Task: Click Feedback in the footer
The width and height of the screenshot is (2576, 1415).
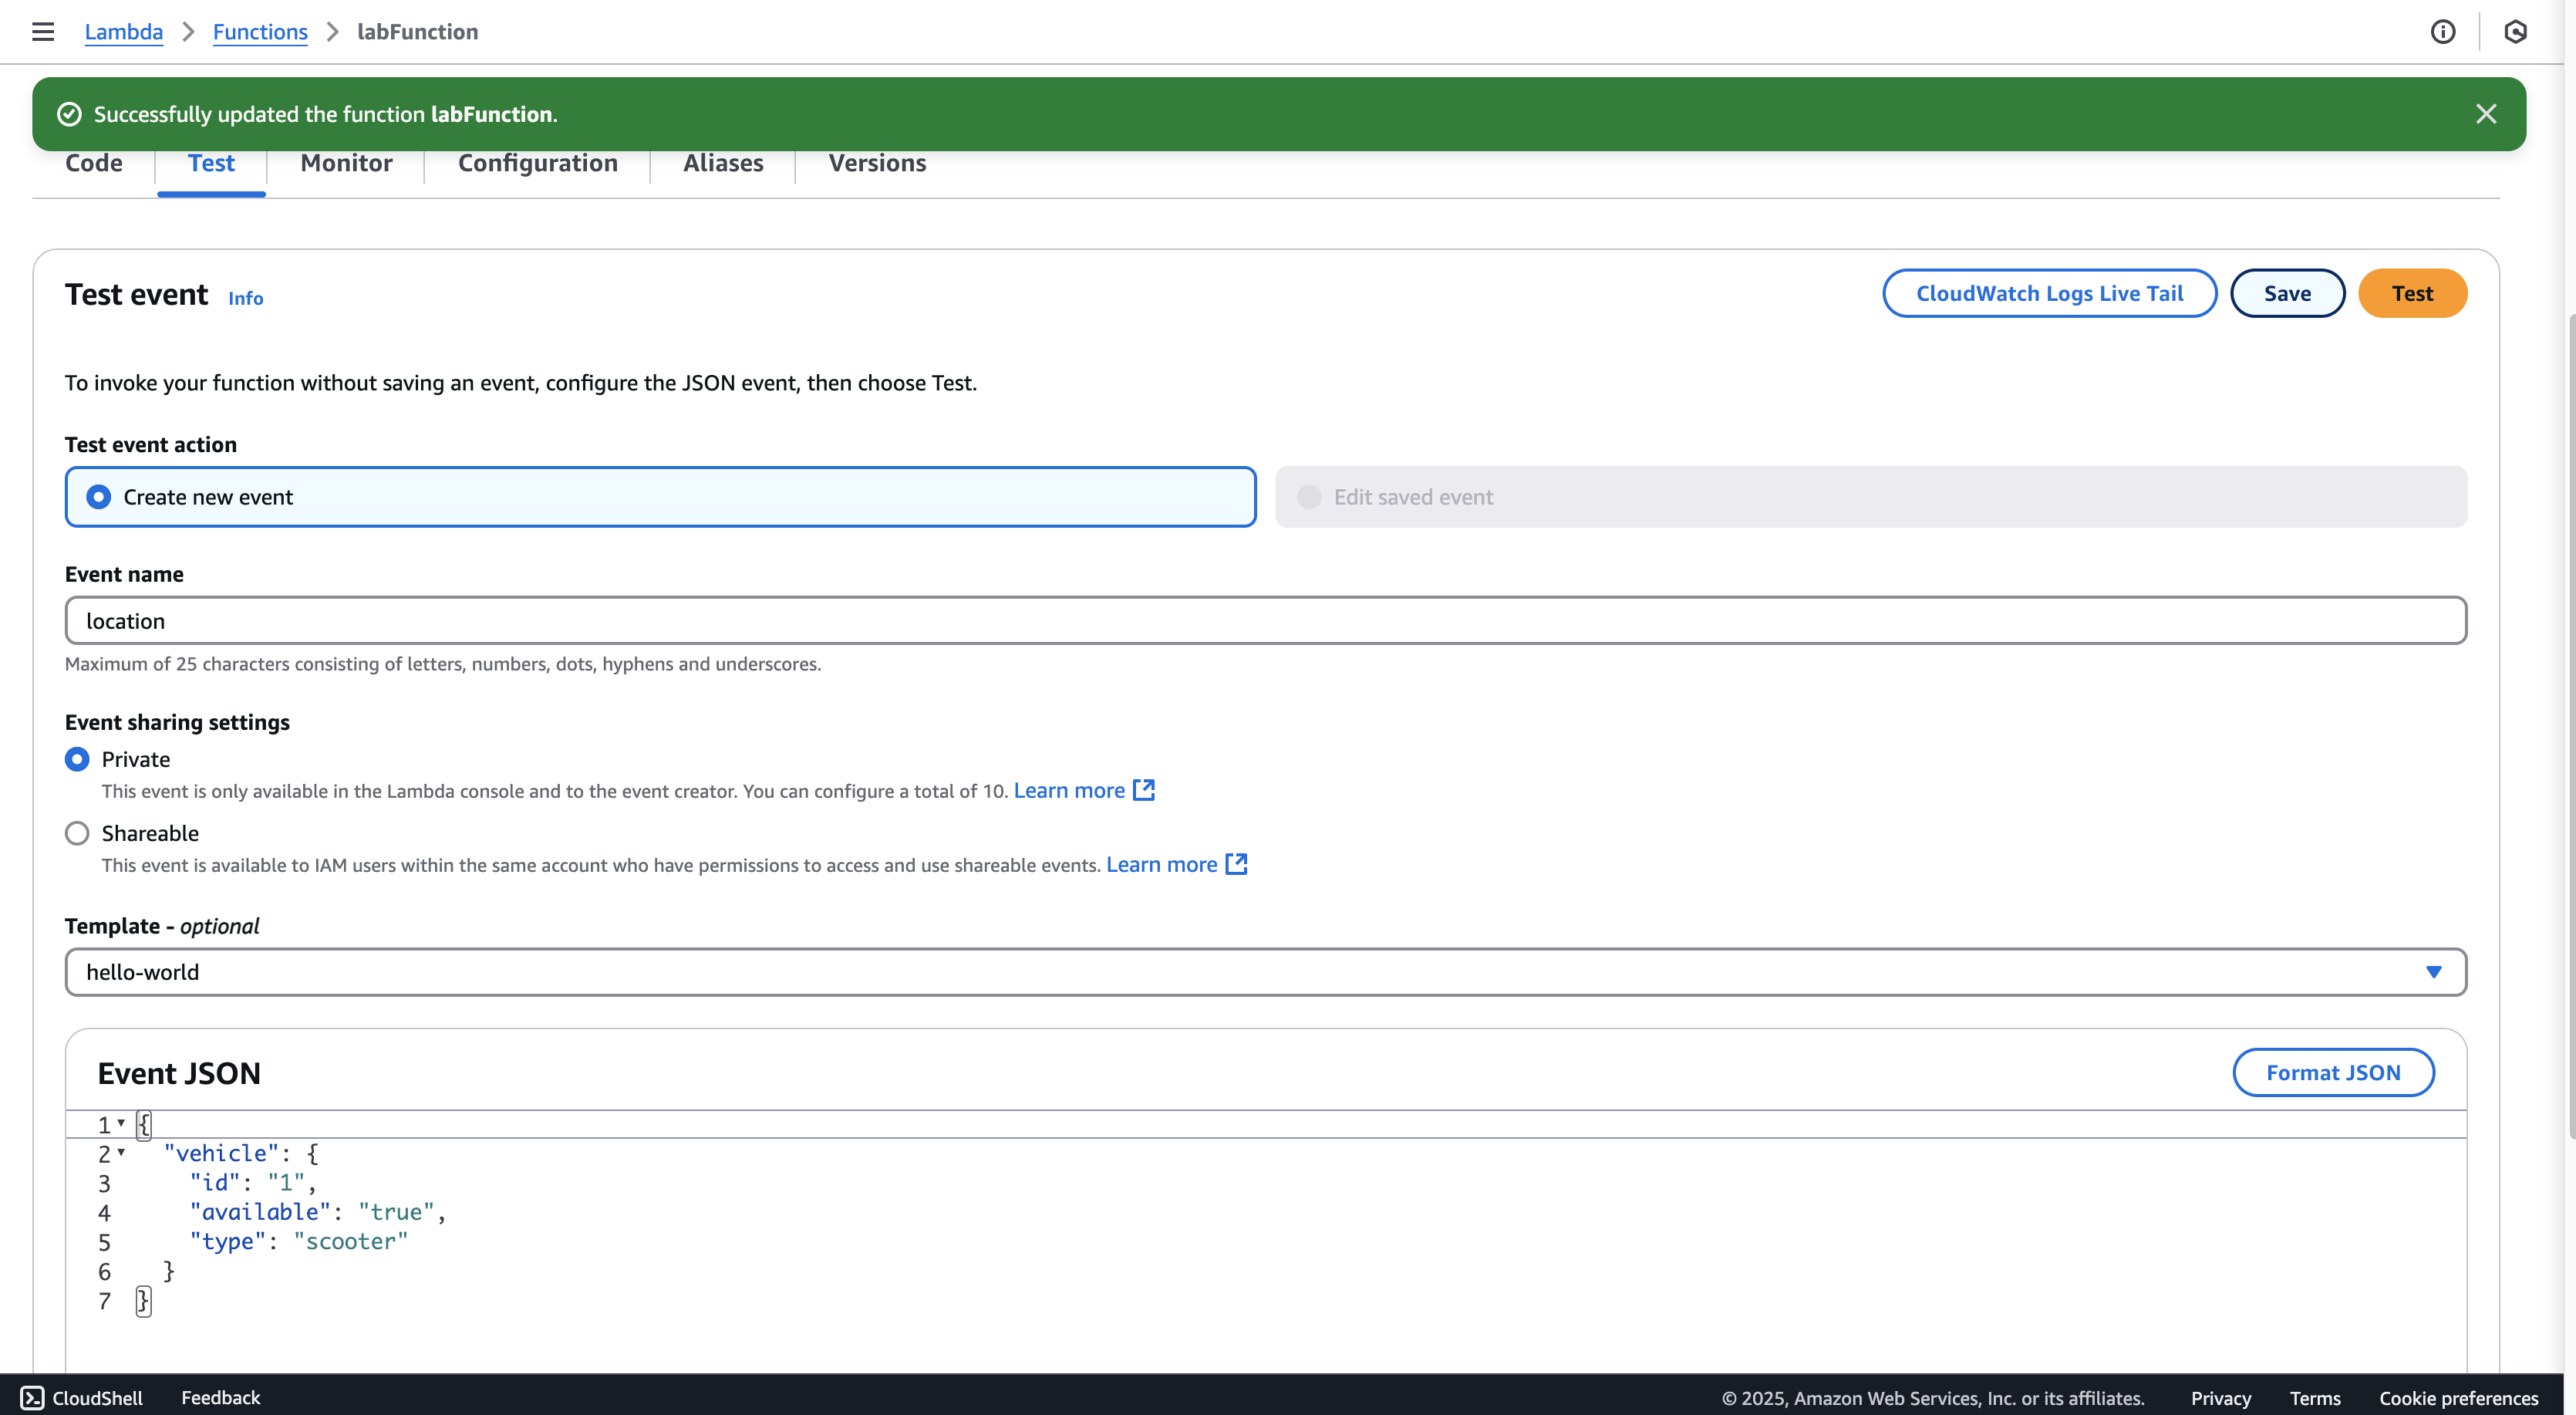Action: coord(220,1398)
